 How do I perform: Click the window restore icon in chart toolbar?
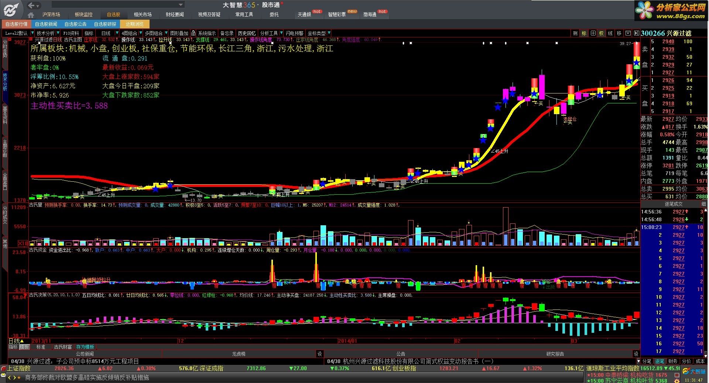tap(628, 33)
